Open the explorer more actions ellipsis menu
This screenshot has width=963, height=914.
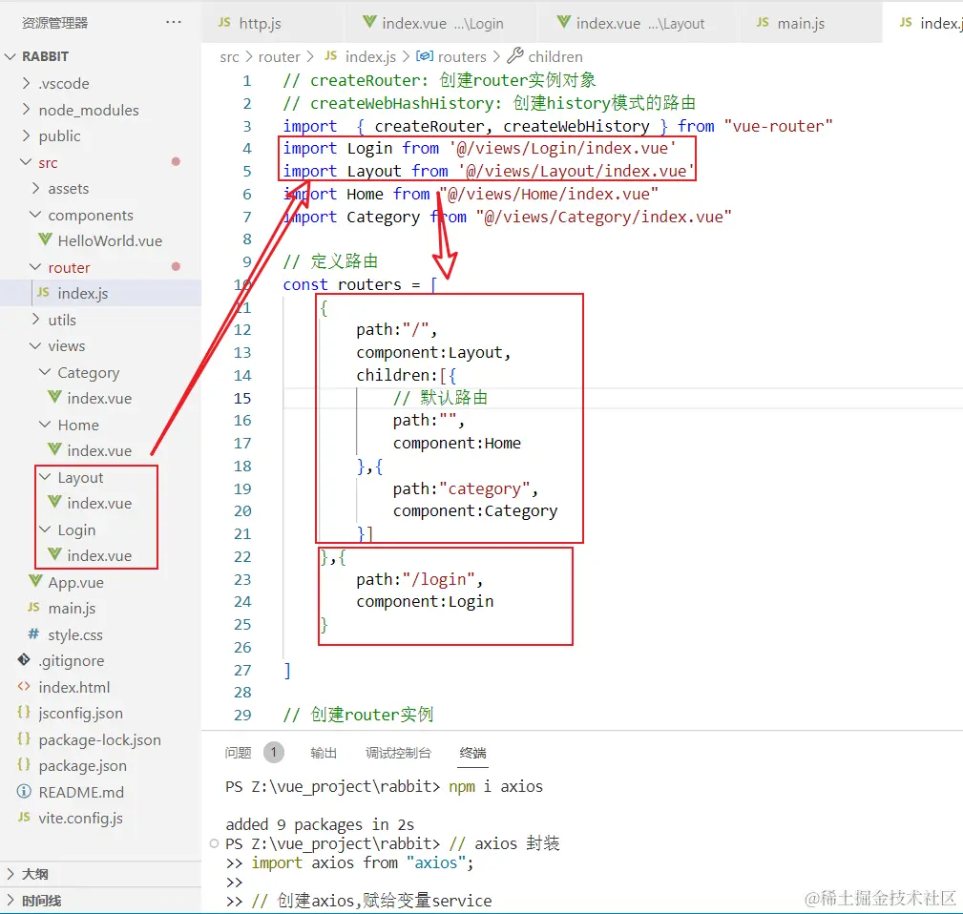(174, 22)
